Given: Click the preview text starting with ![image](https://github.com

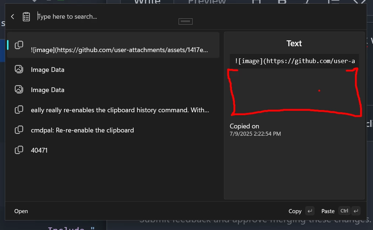Looking at the screenshot, I should pyautogui.click(x=294, y=61).
